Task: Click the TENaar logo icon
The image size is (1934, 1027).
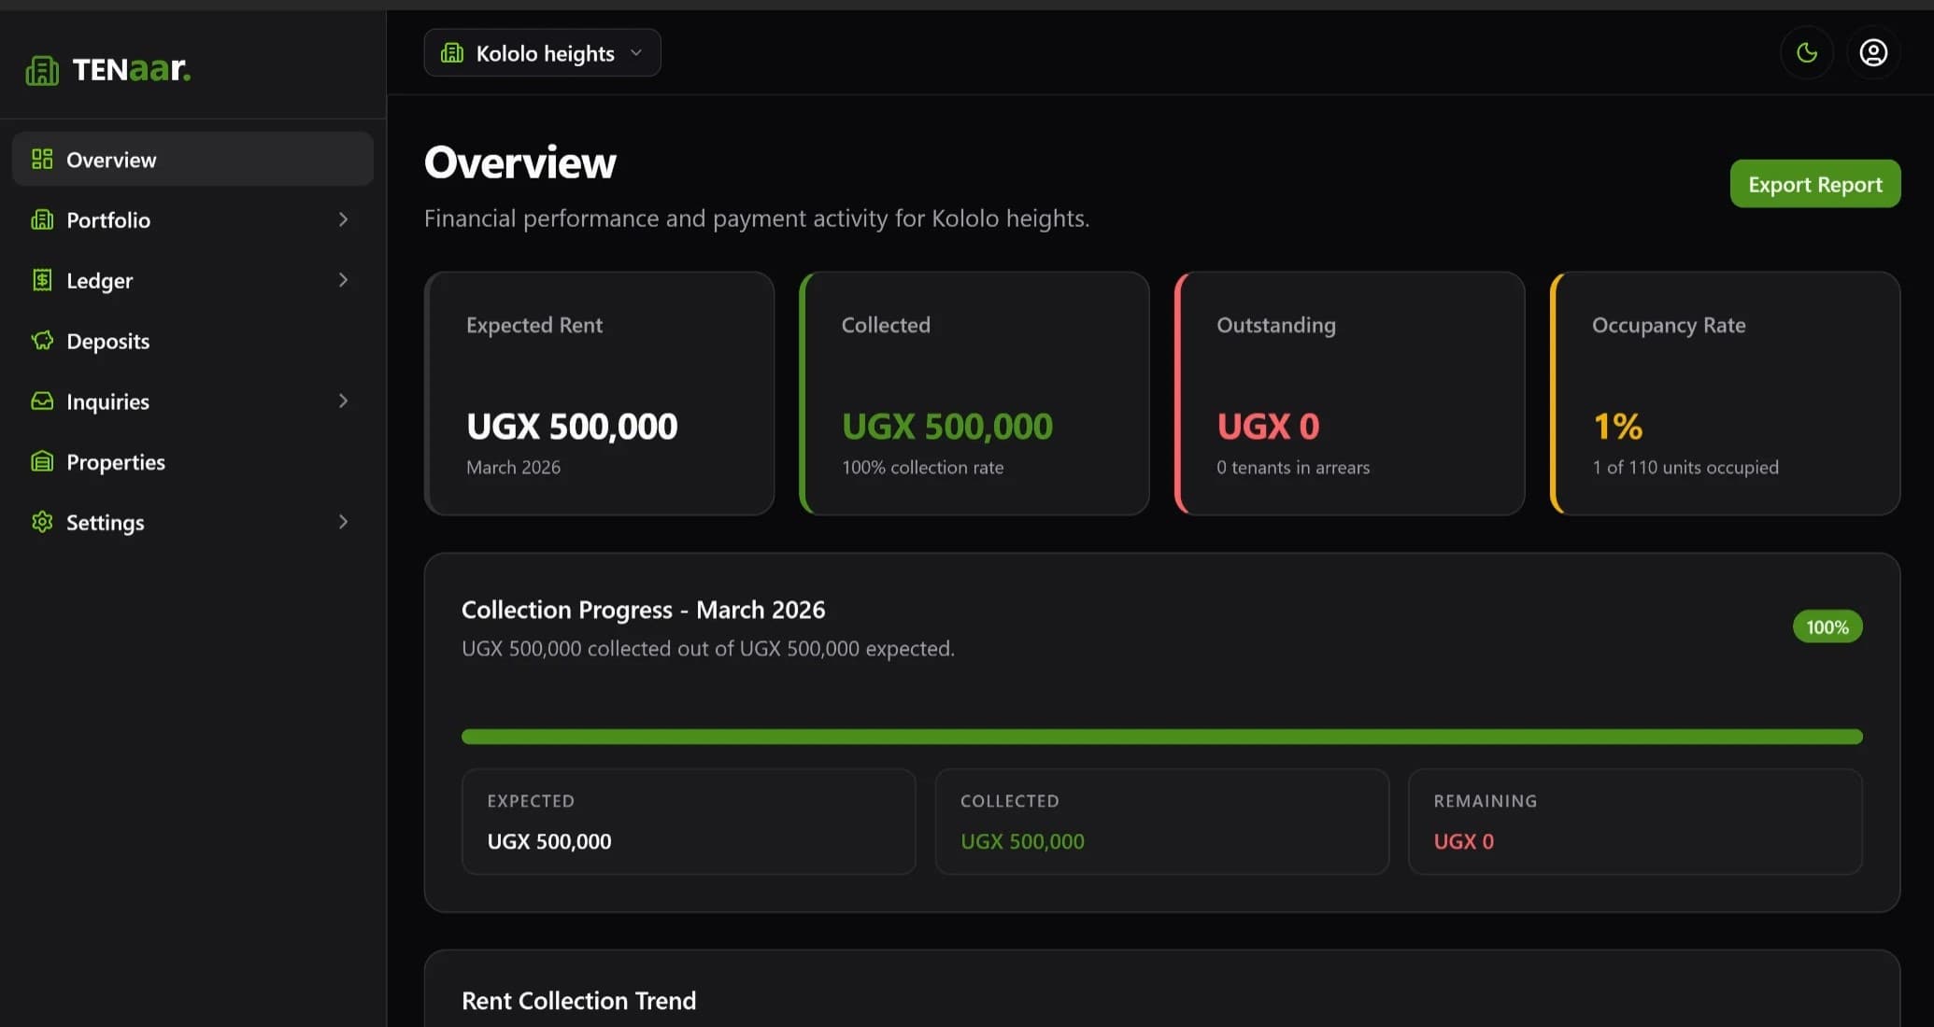Action: [x=41, y=69]
